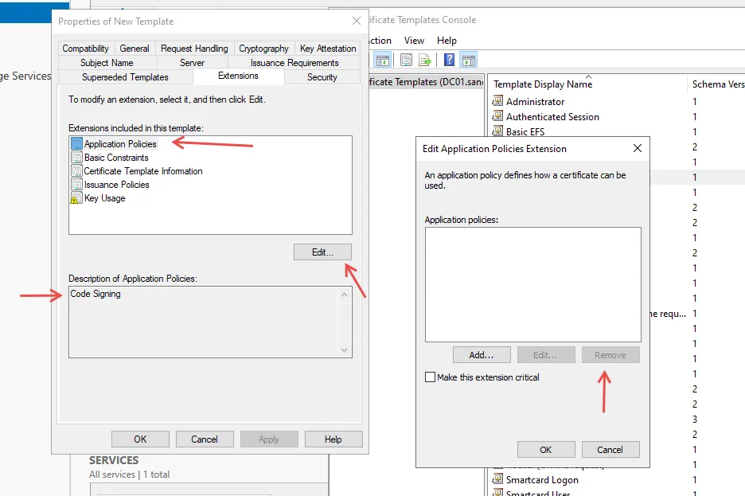
Task: Click the Issuance Policies extension icon
Action: coord(76,185)
